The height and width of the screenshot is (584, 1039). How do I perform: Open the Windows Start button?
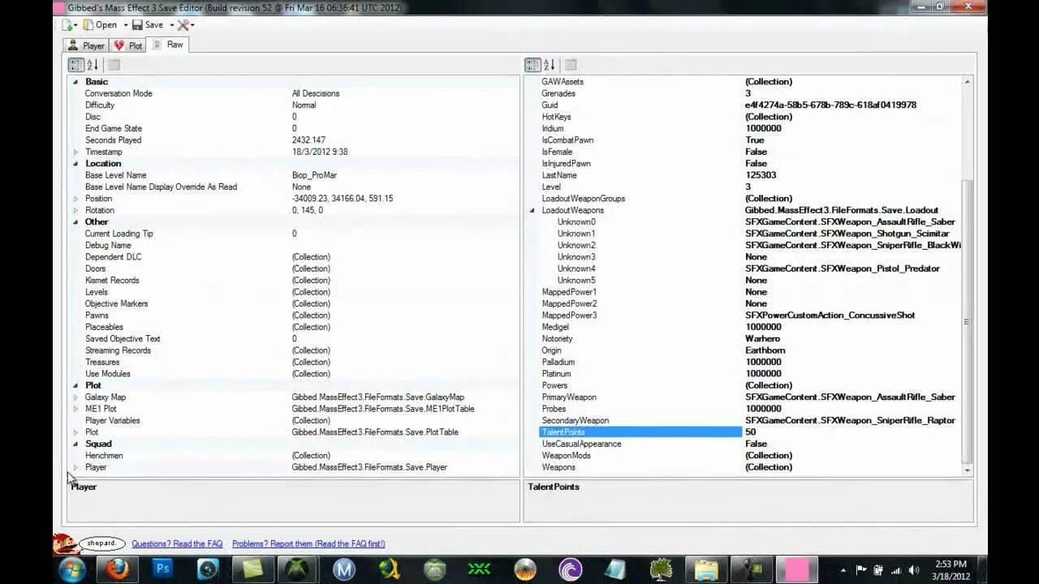pos(72,569)
